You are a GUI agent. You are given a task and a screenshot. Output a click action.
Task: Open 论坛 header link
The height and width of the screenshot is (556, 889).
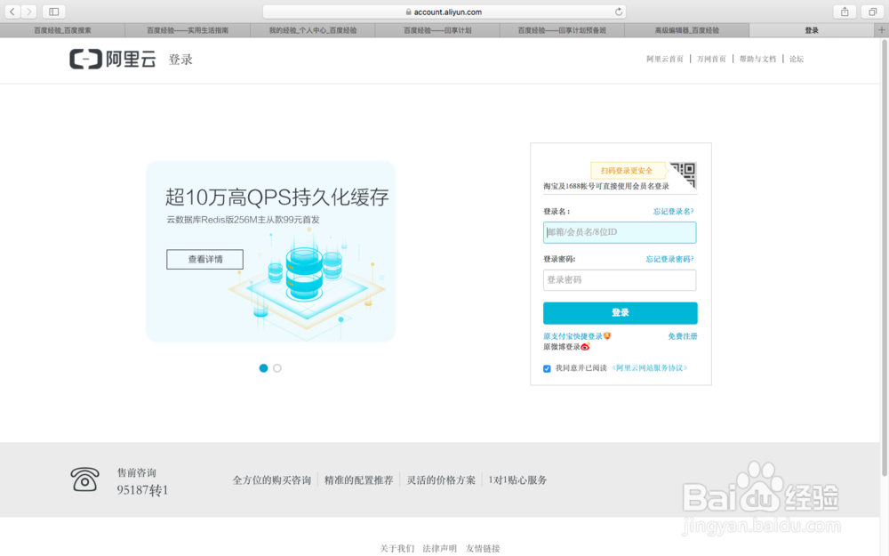tap(797, 59)
